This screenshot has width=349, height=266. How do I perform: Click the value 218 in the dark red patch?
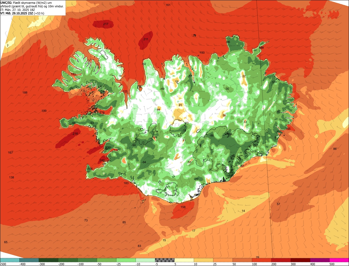[75, 134]
